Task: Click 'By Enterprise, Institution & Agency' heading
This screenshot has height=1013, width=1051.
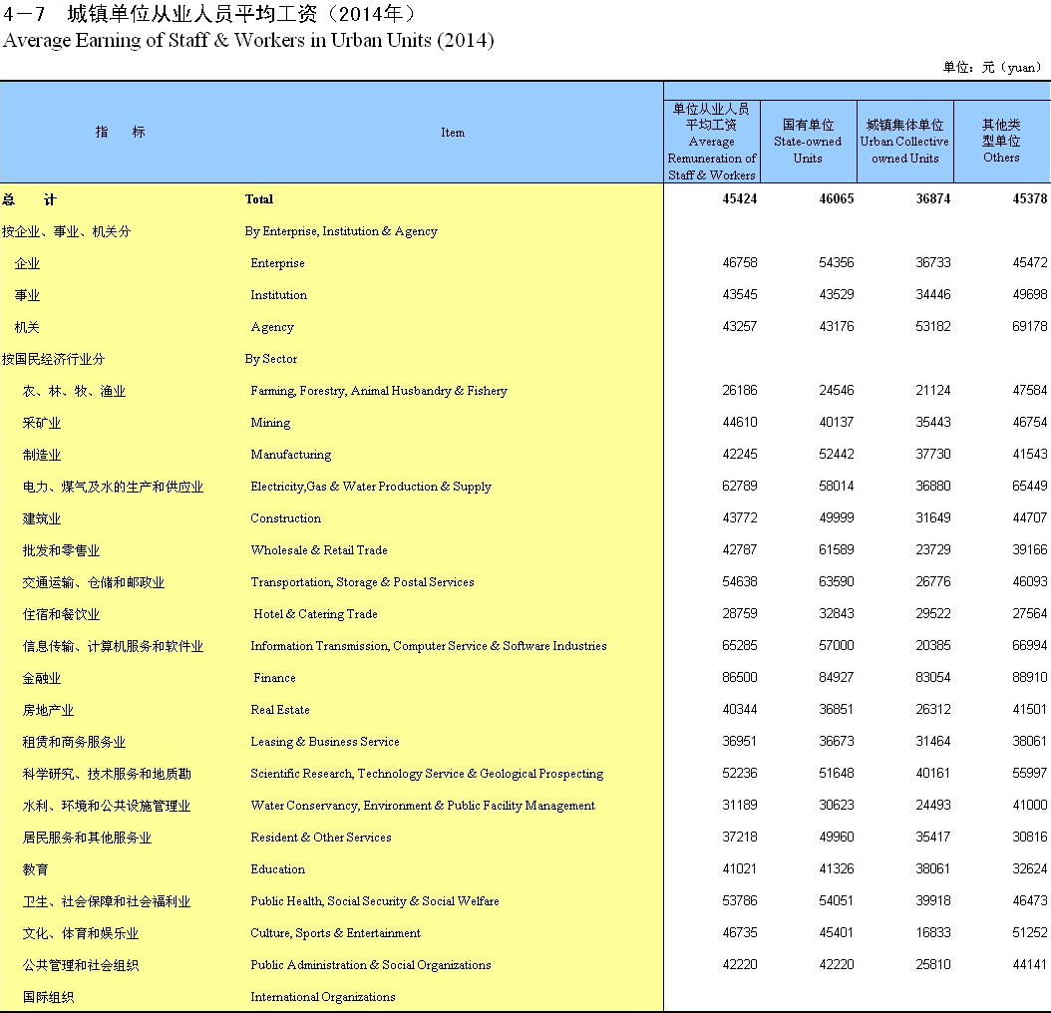Action: coord(341,231)
